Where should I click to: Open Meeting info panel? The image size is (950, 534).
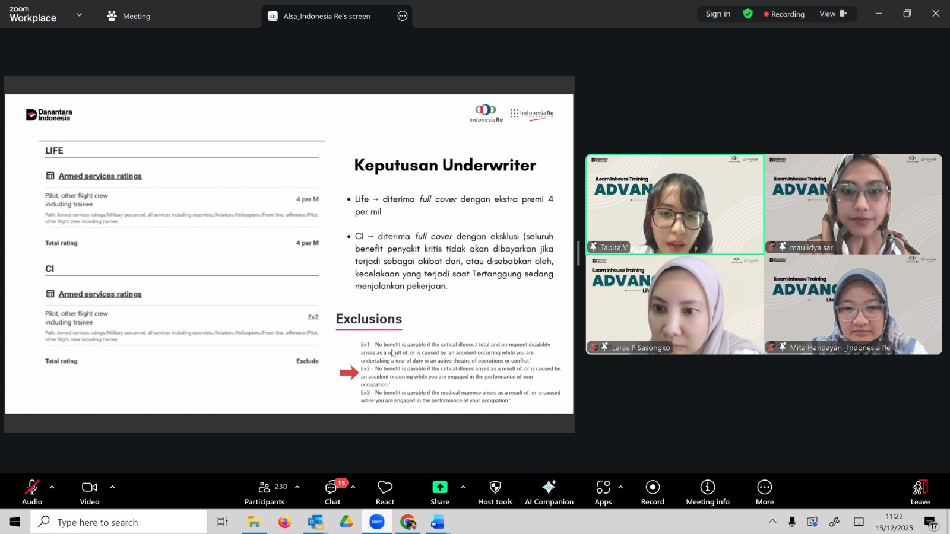coord(707,492)
